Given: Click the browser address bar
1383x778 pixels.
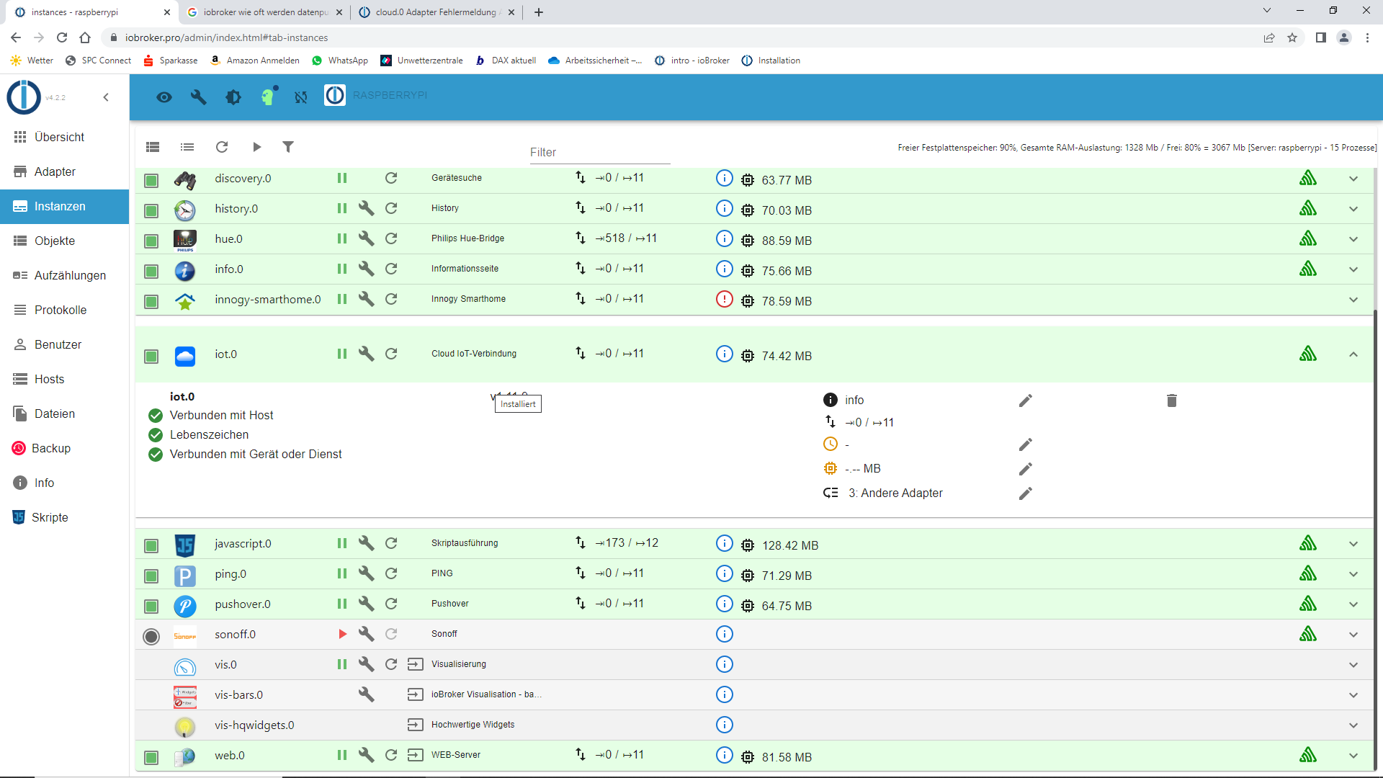Looking at the screenshot, I should (677, 37).
